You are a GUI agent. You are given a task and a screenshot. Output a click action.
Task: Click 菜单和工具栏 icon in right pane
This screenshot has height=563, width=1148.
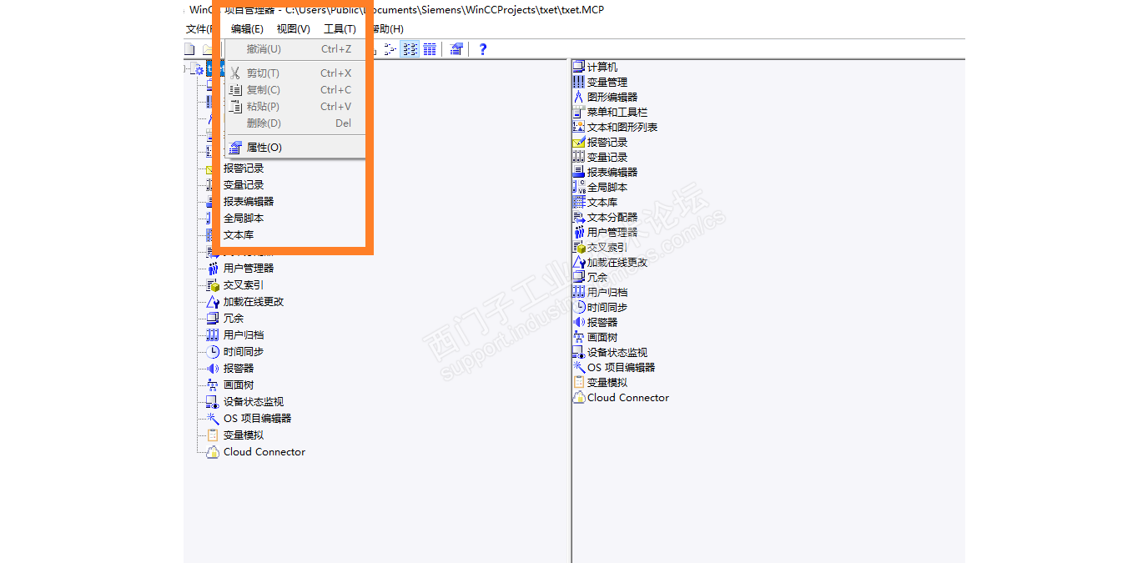pos(579,112)
